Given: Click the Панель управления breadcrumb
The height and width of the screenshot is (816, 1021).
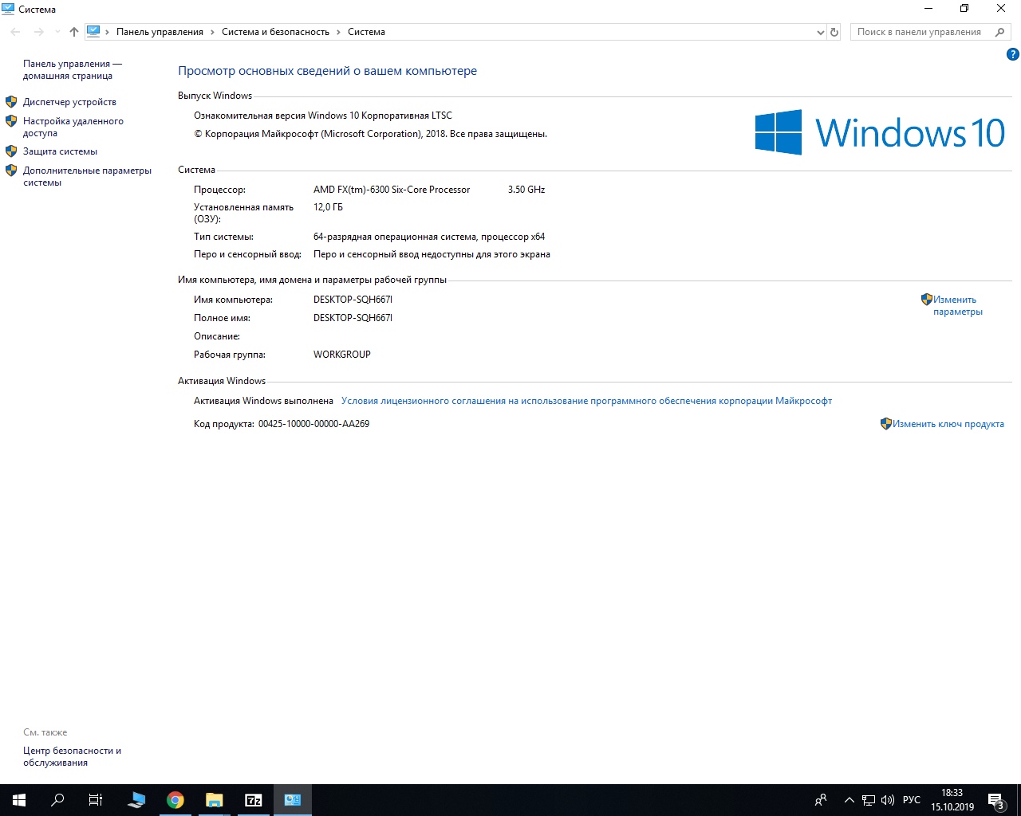Looking at the screenshot, I should pyautogui.click(x=160, y=32).
